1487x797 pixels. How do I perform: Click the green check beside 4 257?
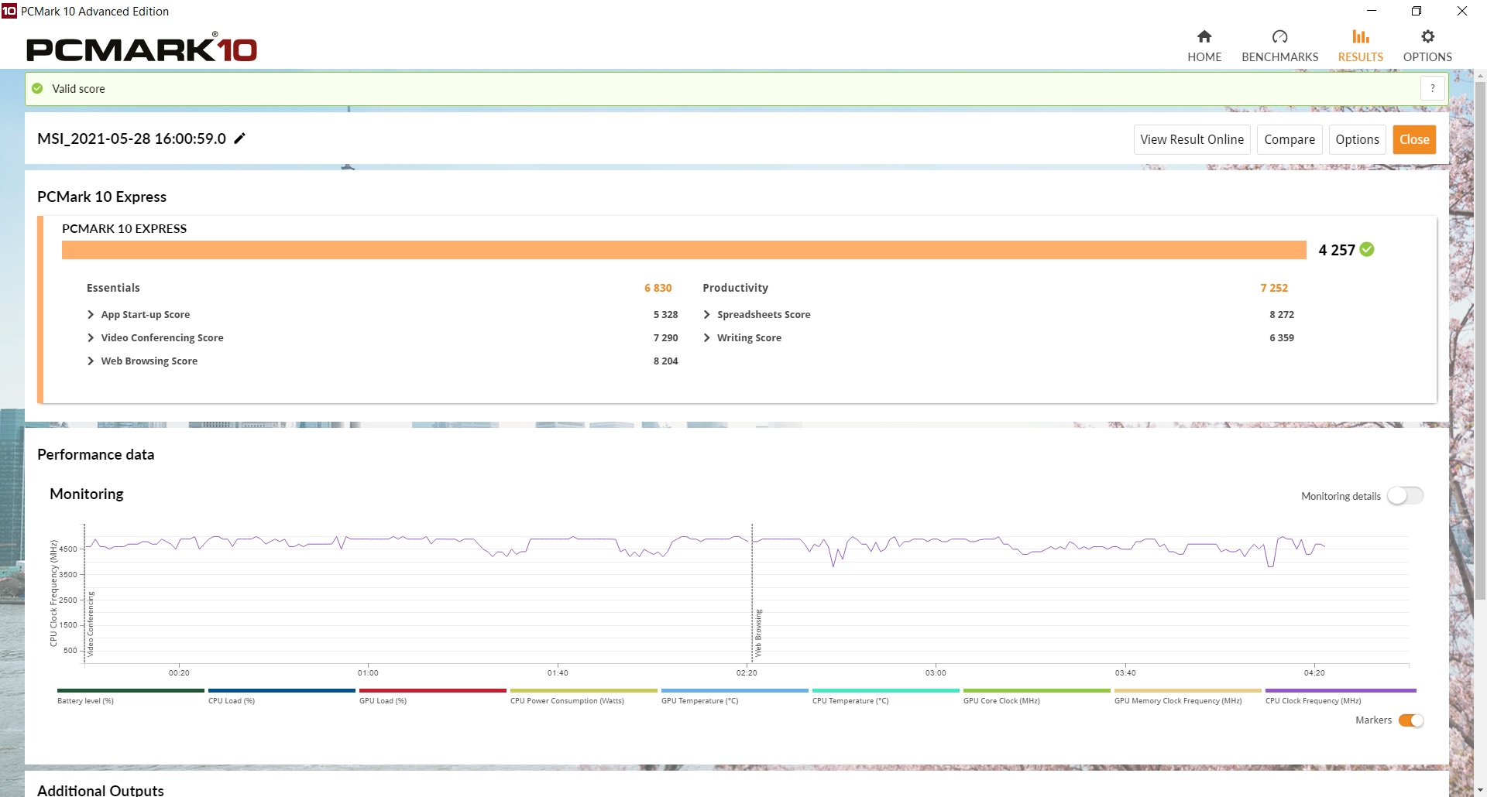(x=1367, y=249)
